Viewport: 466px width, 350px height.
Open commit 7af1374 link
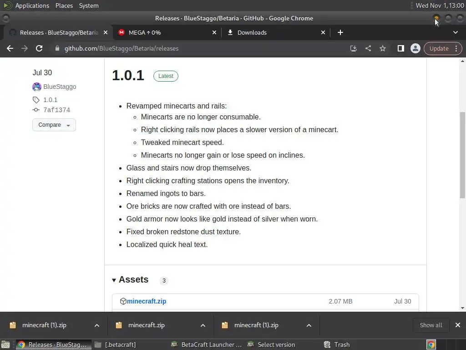coord(57,110)
